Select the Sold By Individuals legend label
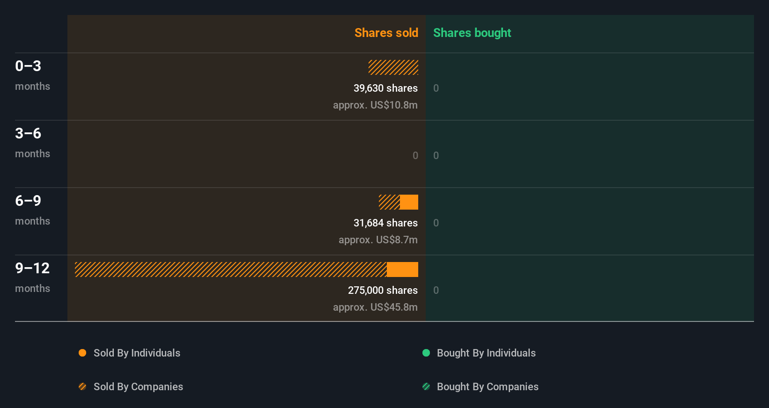This screenshot has height=408, width=769. pos(137,353)
